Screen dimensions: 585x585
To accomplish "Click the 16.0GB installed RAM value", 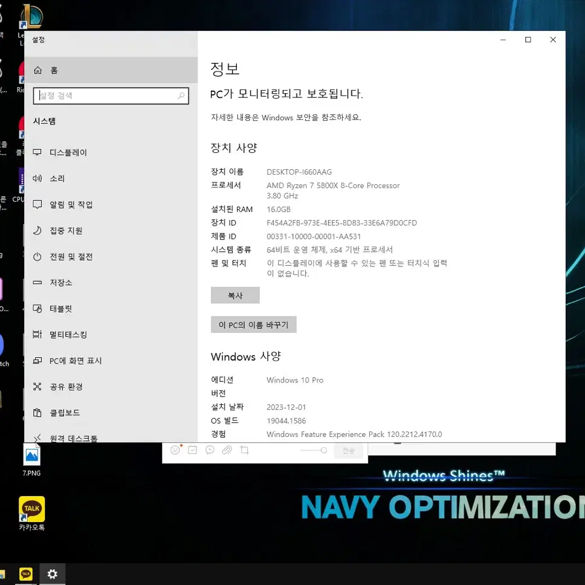I will pos(279,209).
